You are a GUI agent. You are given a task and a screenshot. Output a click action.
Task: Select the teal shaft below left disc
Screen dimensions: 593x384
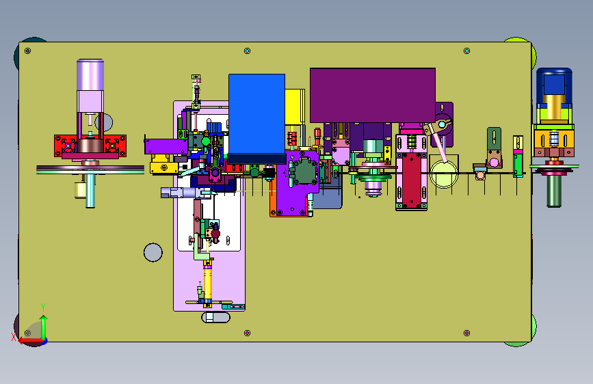click(90, 191)
